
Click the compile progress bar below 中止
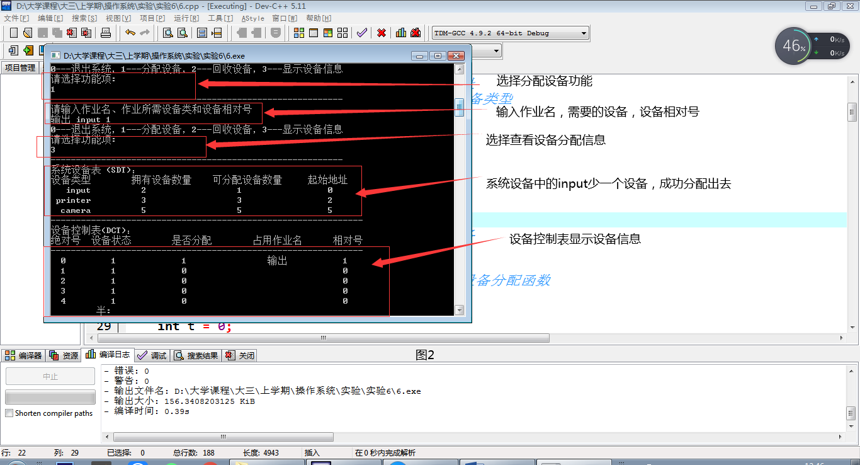(x=50, y=397)
